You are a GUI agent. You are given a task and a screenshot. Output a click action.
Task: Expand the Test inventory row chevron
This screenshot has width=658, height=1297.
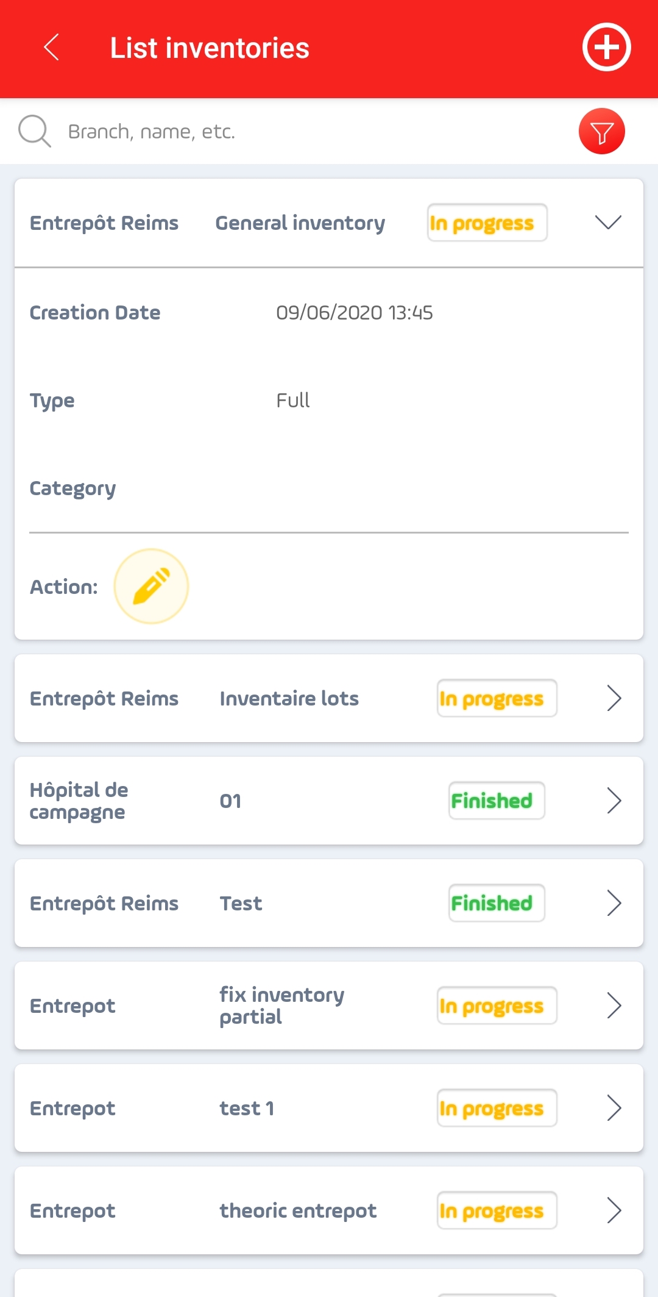[614, 903]
